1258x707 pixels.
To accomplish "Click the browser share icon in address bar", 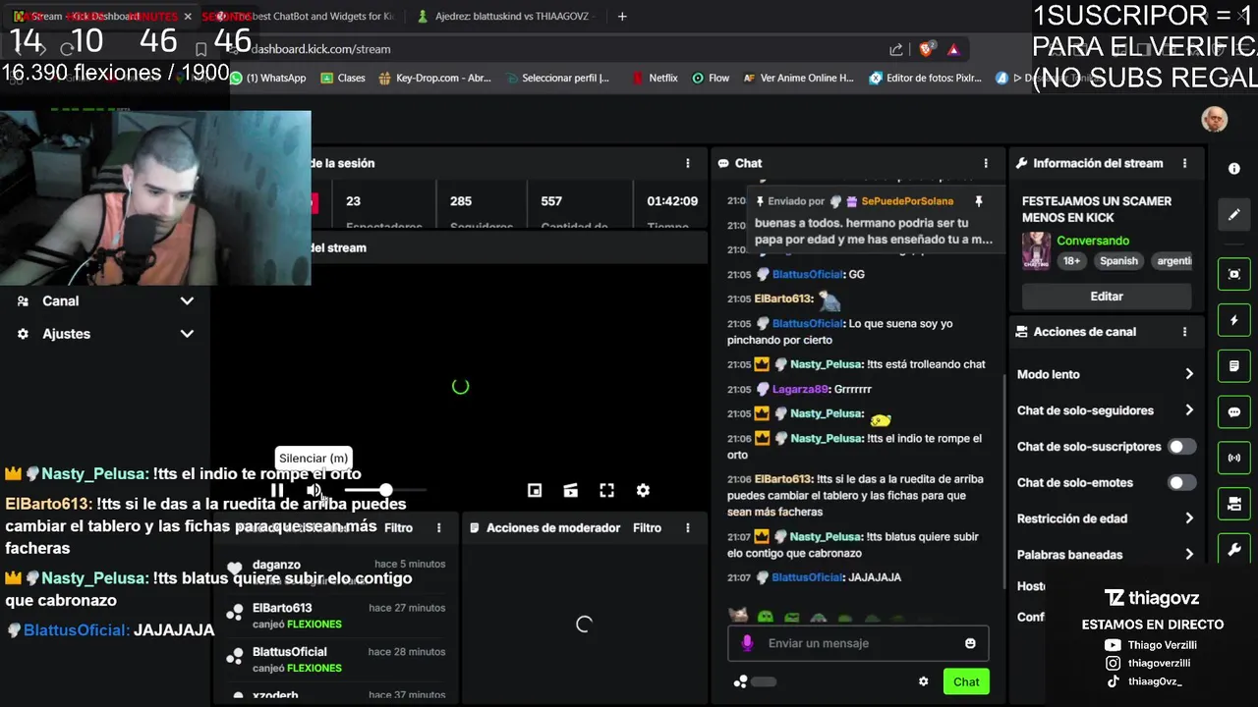I will [896, 49].
